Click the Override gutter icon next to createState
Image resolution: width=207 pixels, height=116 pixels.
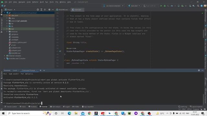point(60,51)
